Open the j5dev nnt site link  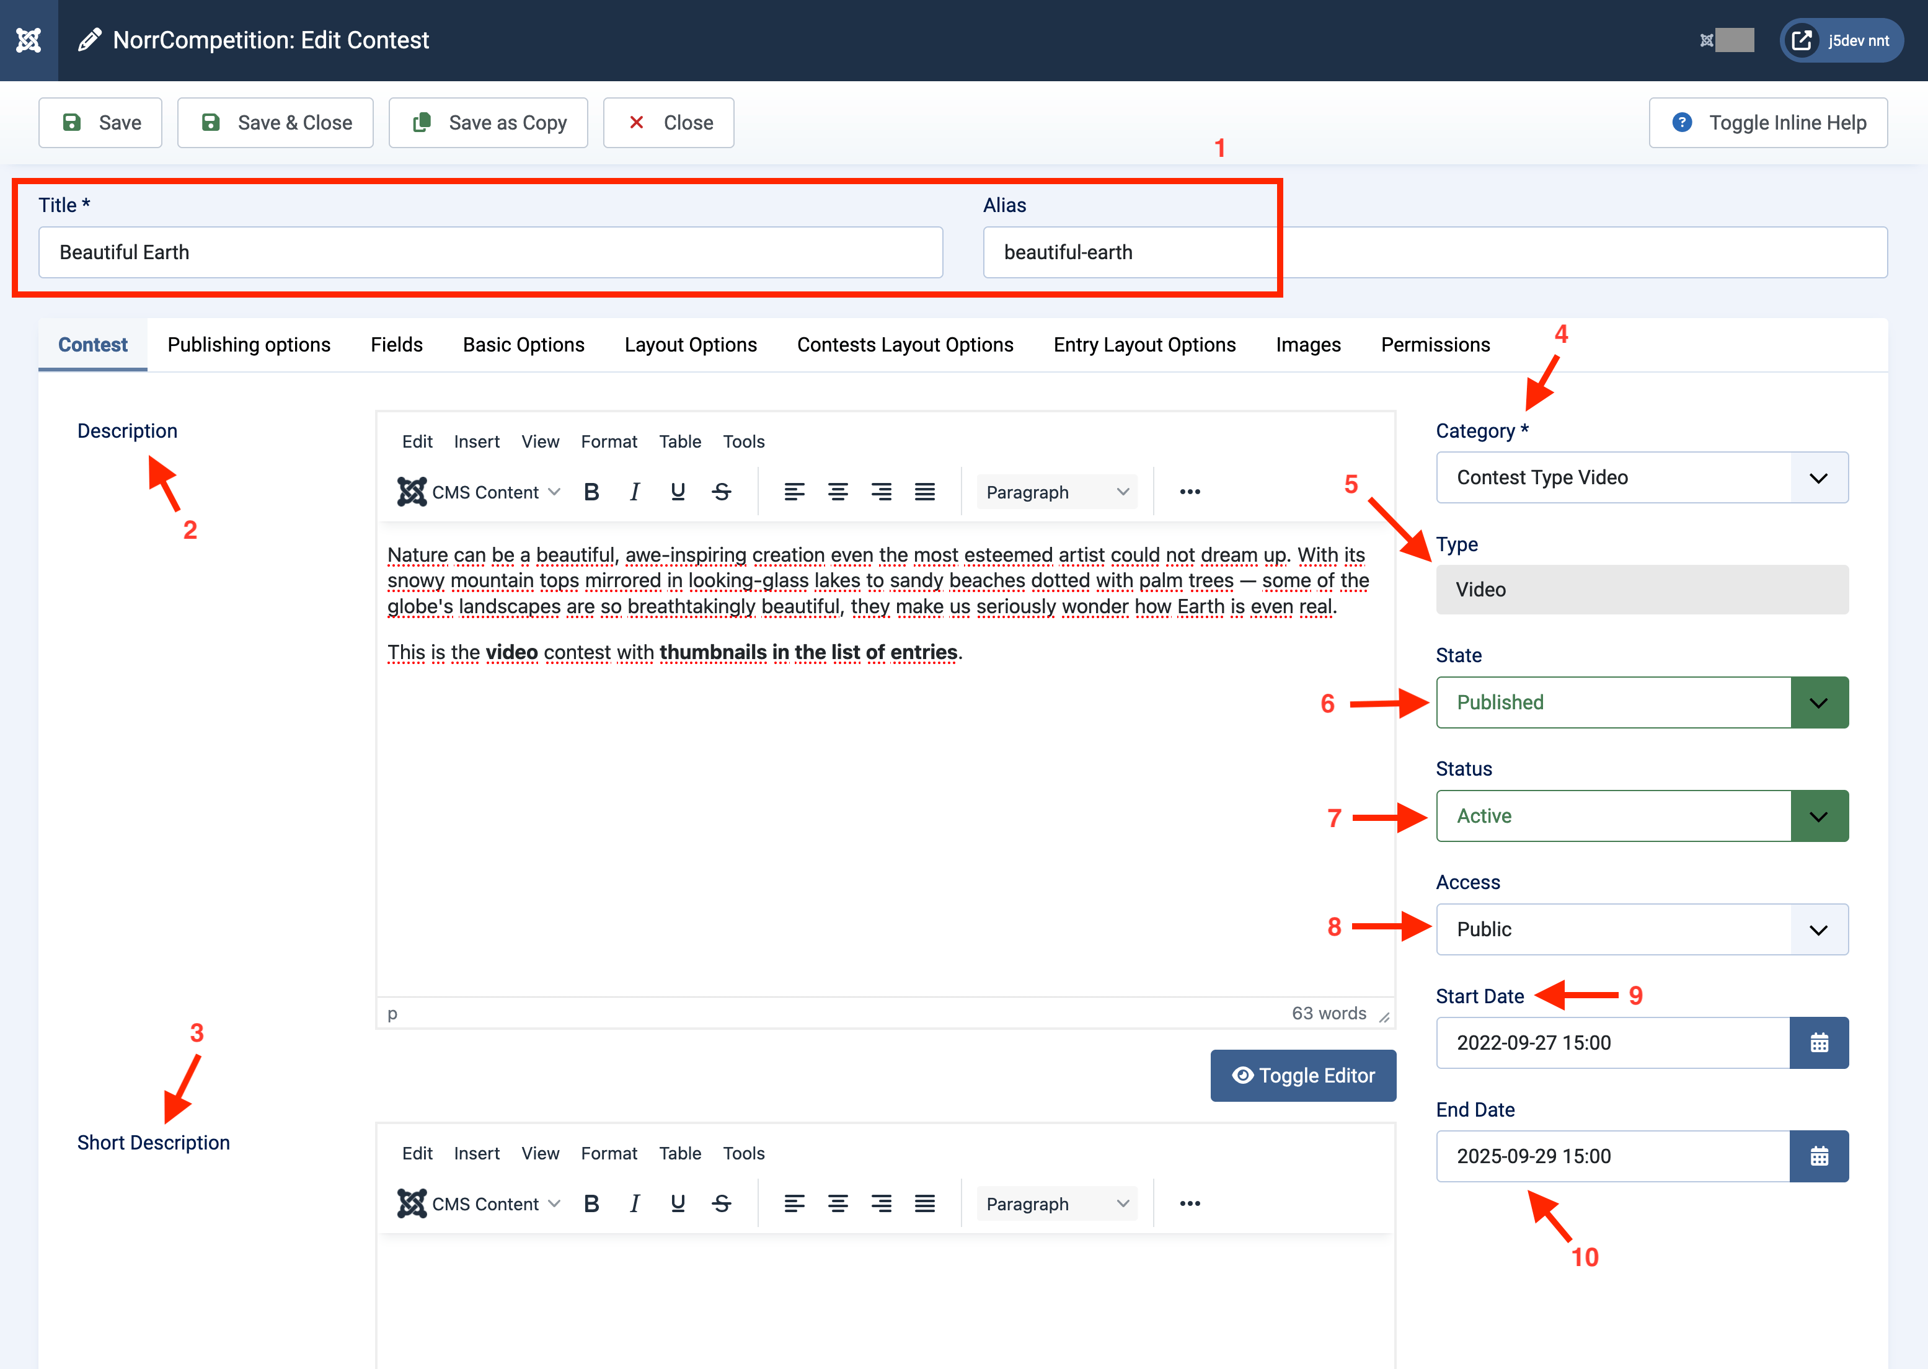tap(1841, 40)
